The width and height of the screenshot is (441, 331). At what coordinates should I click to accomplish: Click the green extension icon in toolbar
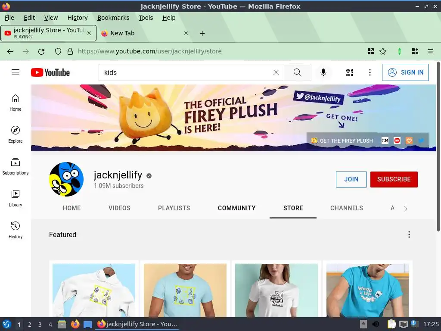[399, 52]
